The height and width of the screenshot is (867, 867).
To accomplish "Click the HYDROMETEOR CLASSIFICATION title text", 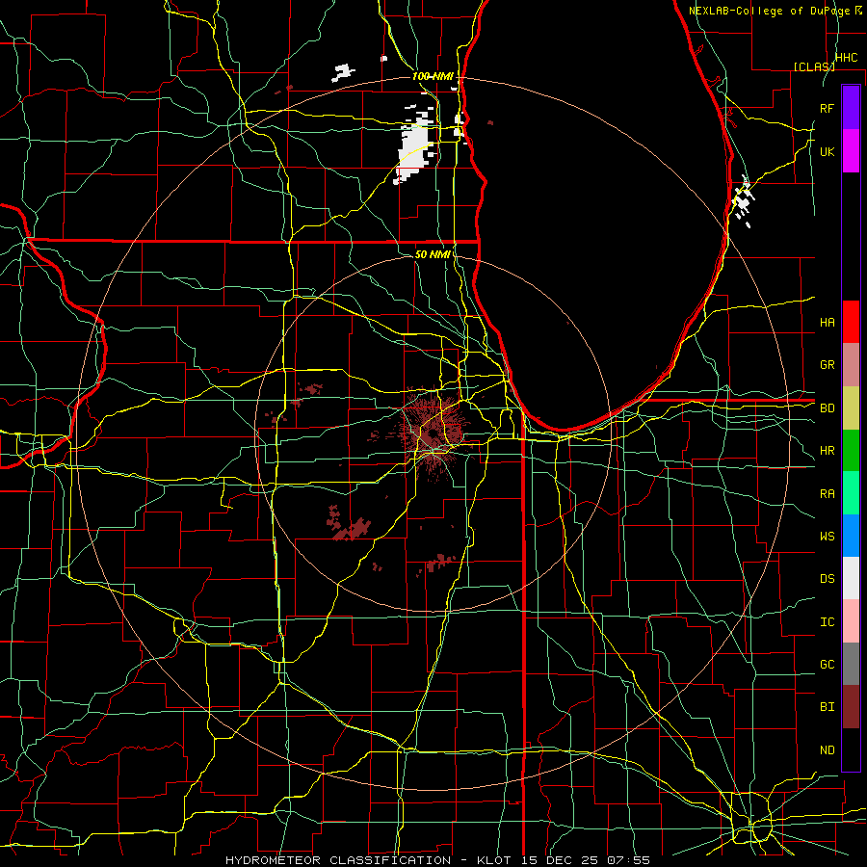I will point(338,860).
